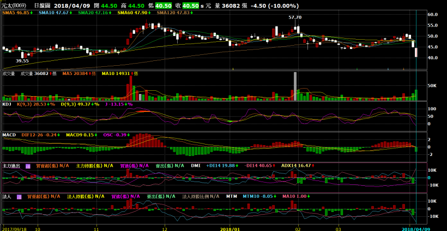Click the 成交量 volume panel title
This screenshot has width=447, height=231.
(x=9, y=73)
